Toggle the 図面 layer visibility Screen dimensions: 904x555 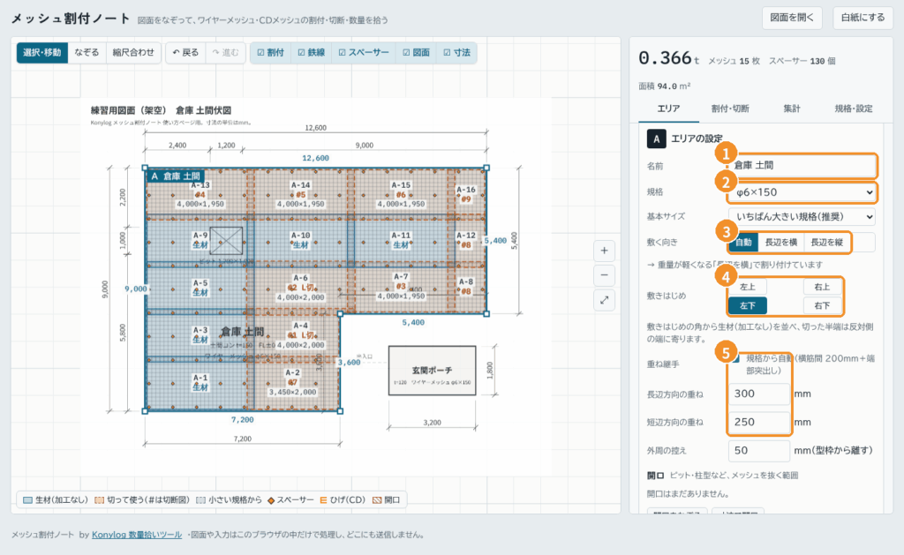416,52
